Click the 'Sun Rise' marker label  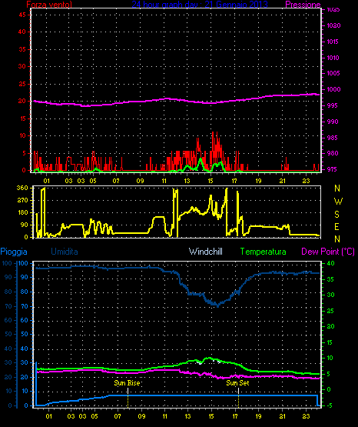127,383
